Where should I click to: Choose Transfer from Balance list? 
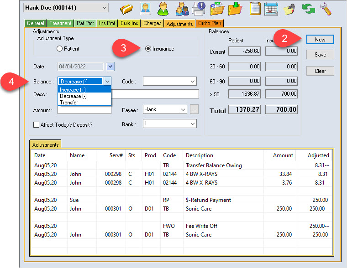click(x=84, y=103)
